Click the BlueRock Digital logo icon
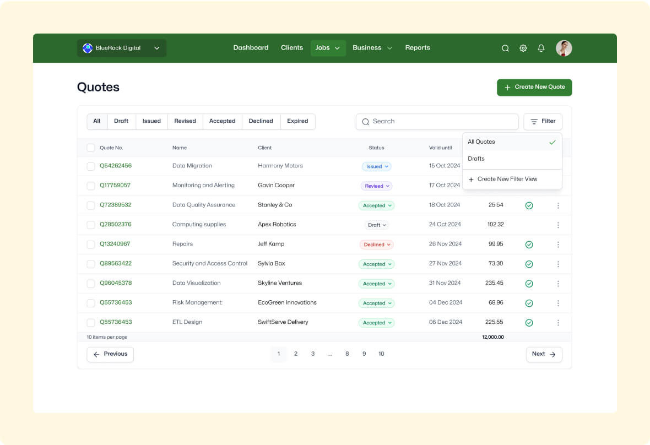The image size is (650, 445). [88, 48]
